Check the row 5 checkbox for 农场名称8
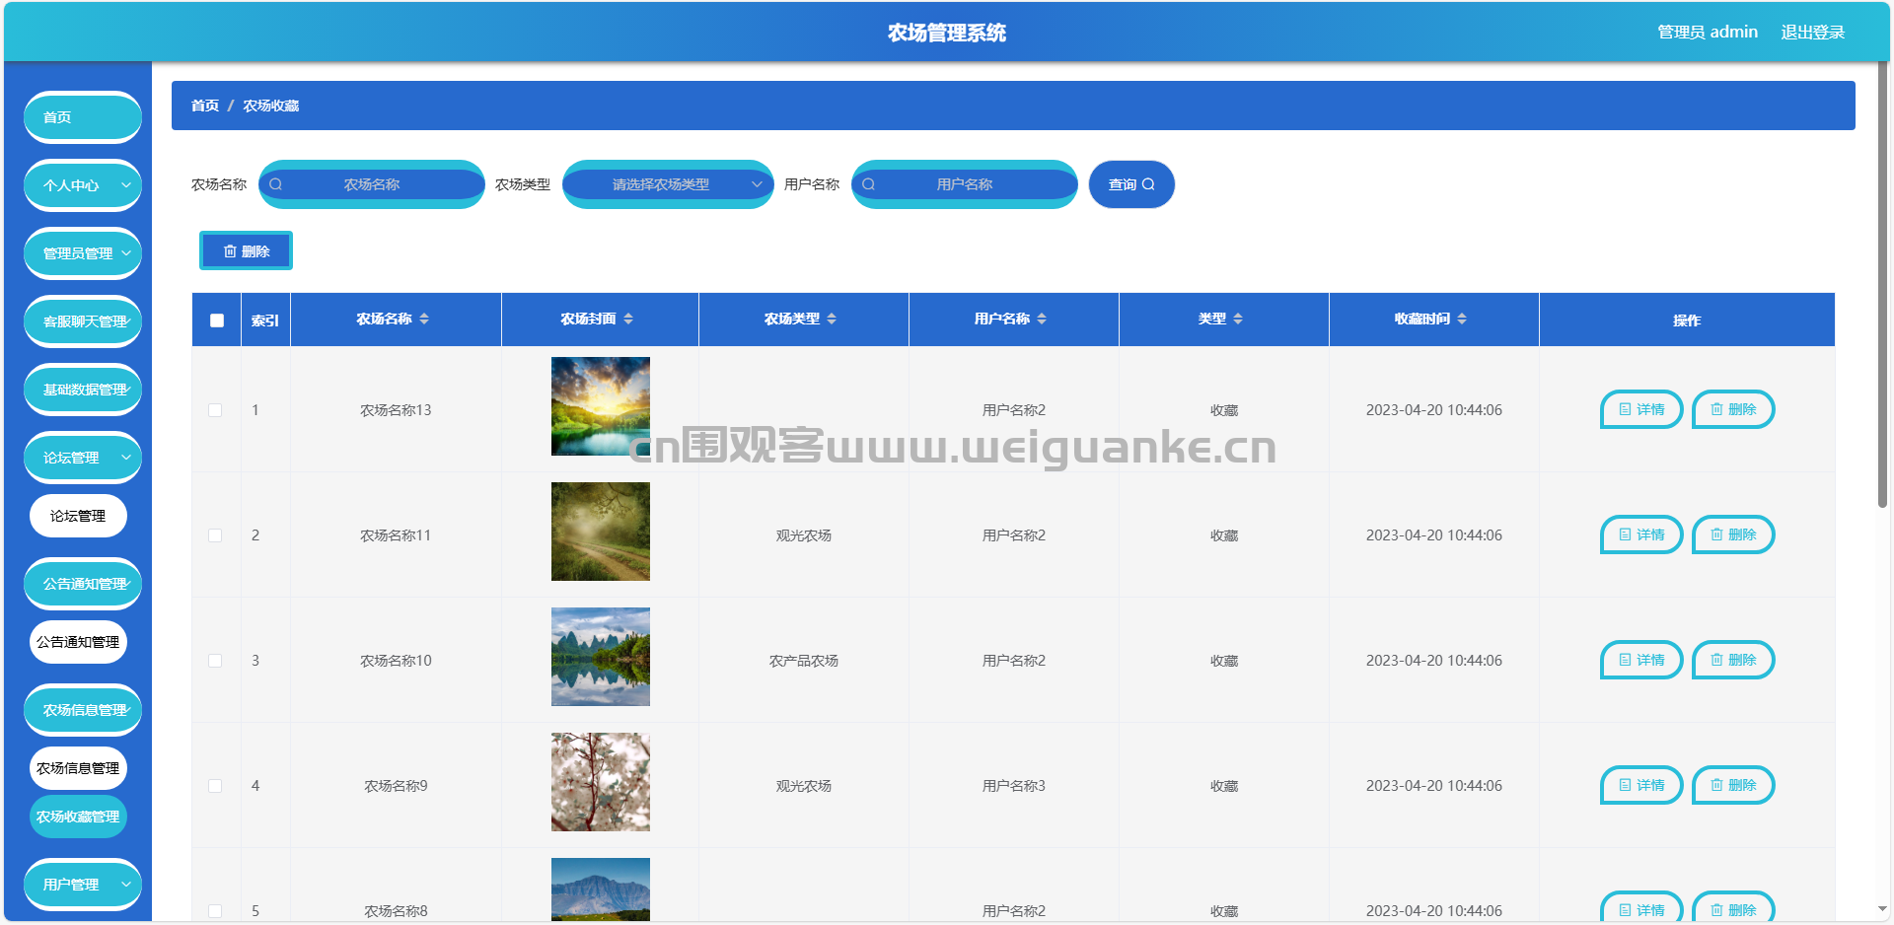This screenshot has width=1894, height=925. point(215,911)
